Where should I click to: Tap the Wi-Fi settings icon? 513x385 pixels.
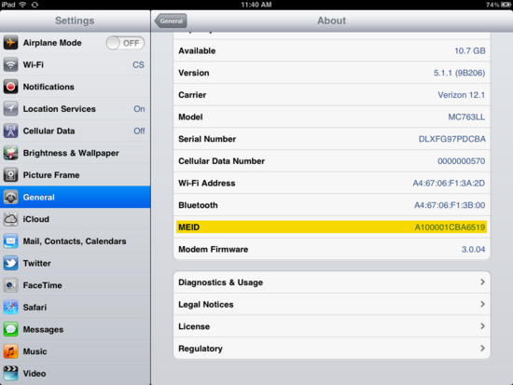pyautogui.click(x=10, y=64)
